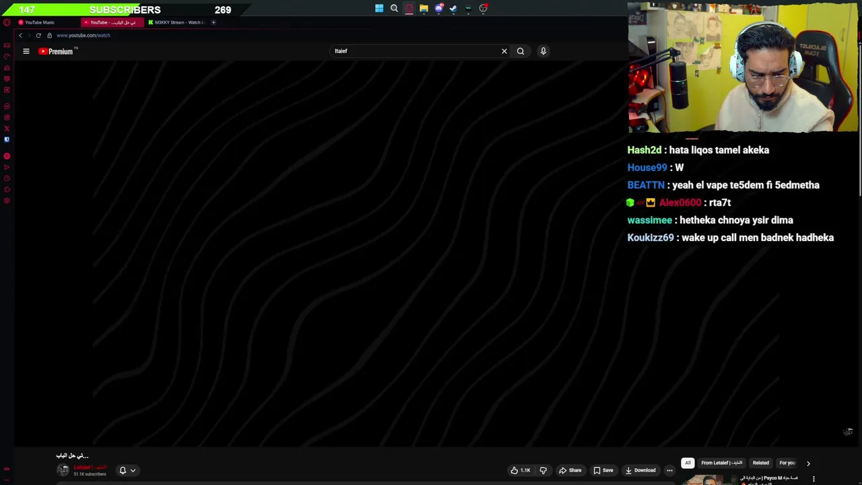This screenshot has height=485, width=862.
Task: Switch to the active YouTube video tab
Action: point(112,22)
